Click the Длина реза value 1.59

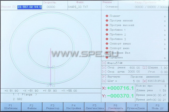[x=163, y=91]
